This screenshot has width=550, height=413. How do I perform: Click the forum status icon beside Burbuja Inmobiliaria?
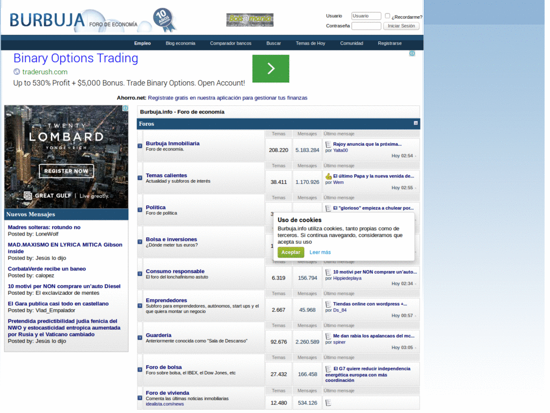coord(140,146)
